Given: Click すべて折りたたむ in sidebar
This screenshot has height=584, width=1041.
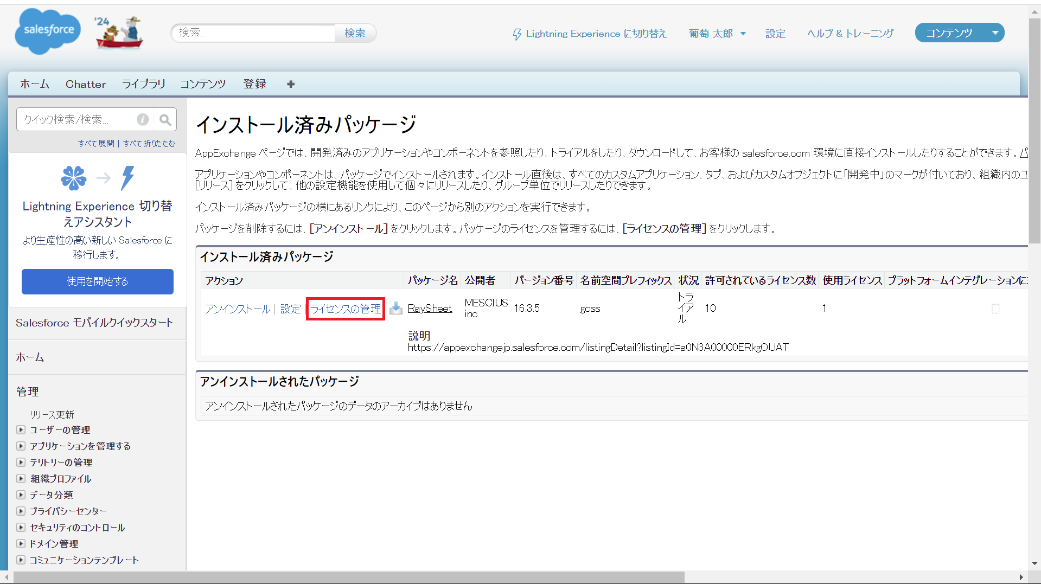Looking at the screenshot, I should tap(149, 144).
